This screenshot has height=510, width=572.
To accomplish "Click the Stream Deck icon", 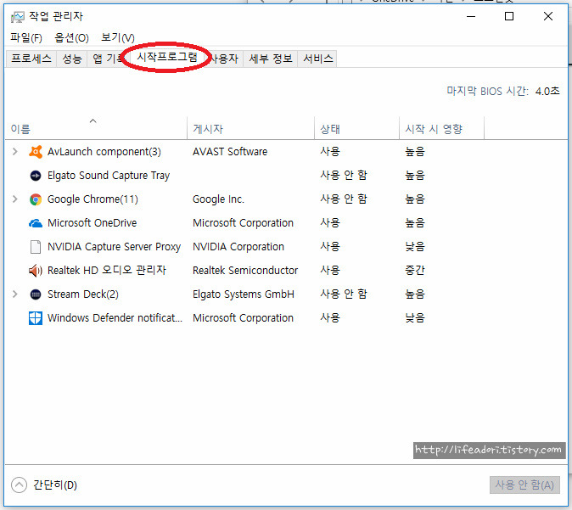I will pyautogui.click(x=36, y=294).
